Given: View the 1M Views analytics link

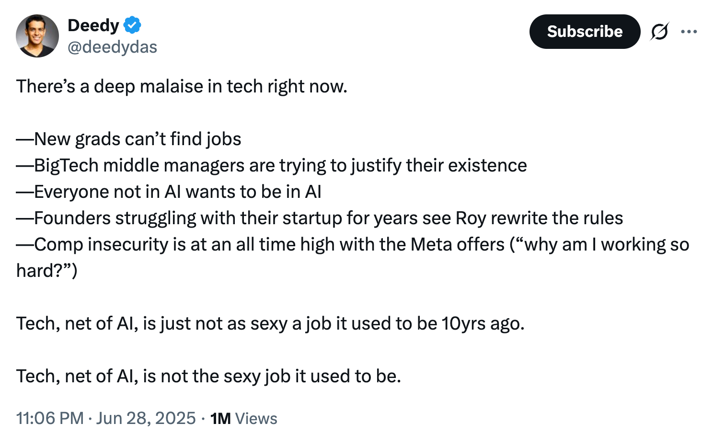Looking at the screenshot, I should click(243, 418).
